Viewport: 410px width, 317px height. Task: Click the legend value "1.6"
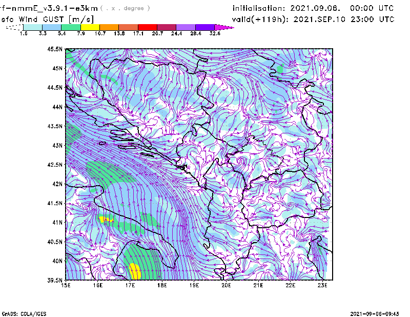point(24,33)
